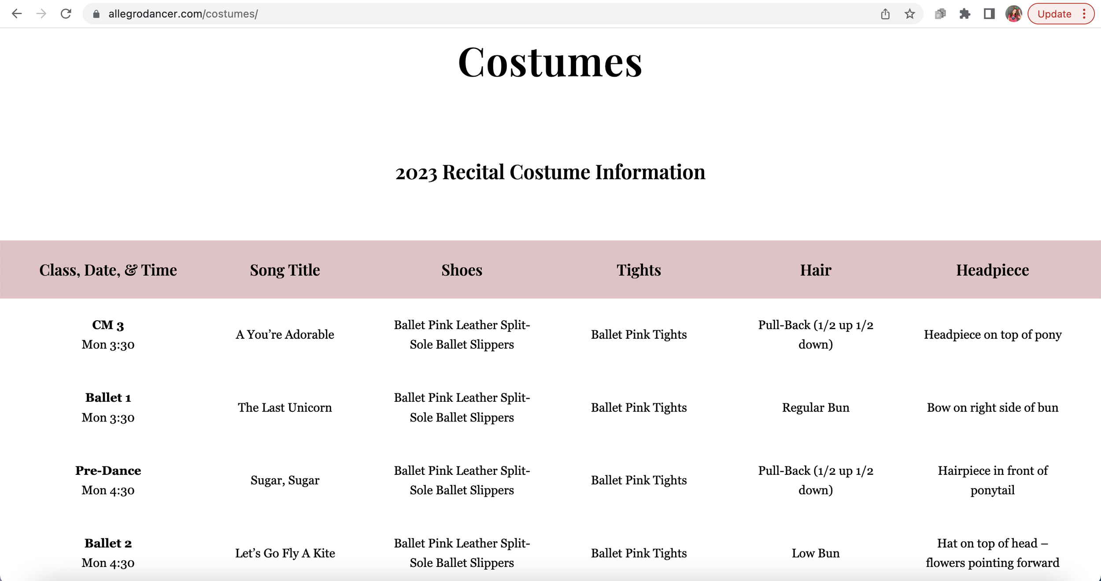Viewport: 1101px width, 581px height.
Task: Click the browser forward arrow
Action: pyautogui.click(x=41, y=14)
